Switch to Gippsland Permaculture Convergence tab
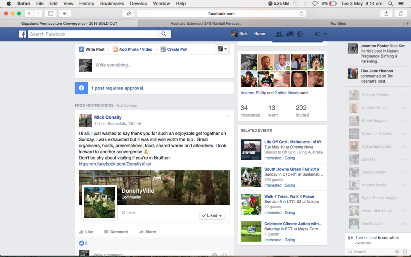 pyautogui.click(x=69, y=23)
